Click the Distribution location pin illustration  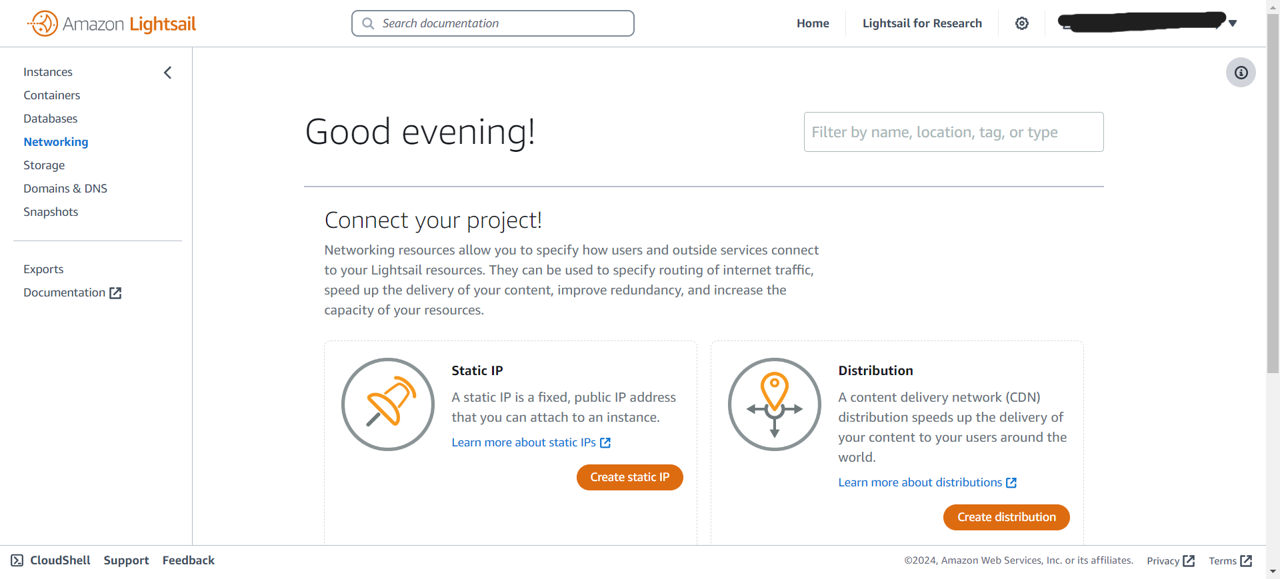(775, 404)
